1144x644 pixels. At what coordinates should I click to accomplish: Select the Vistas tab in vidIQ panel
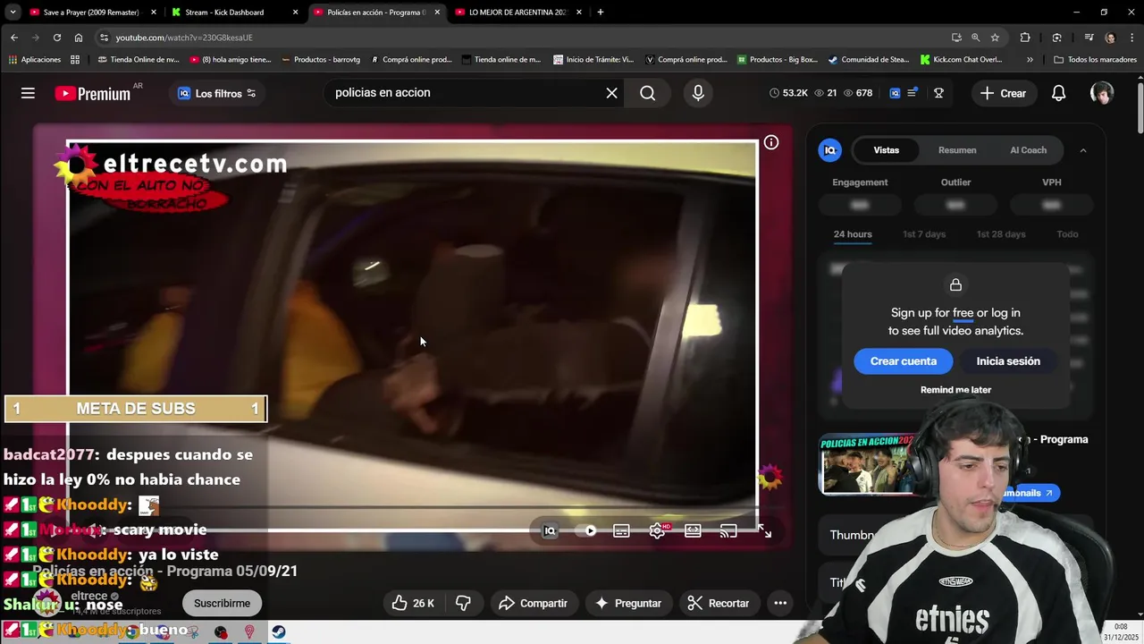[x=887, y=150]
